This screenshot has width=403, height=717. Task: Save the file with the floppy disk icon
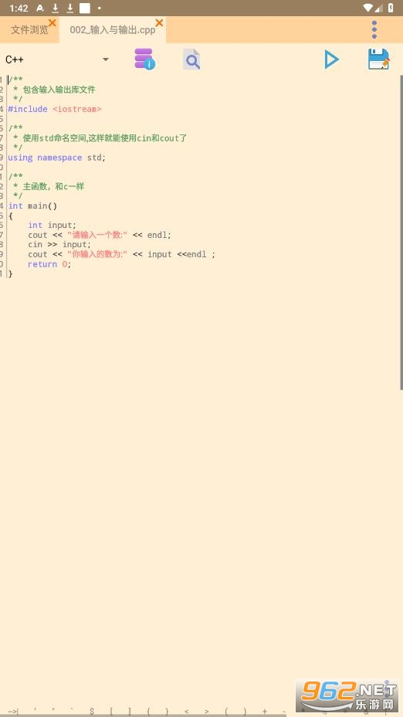[x=379, y=59]
